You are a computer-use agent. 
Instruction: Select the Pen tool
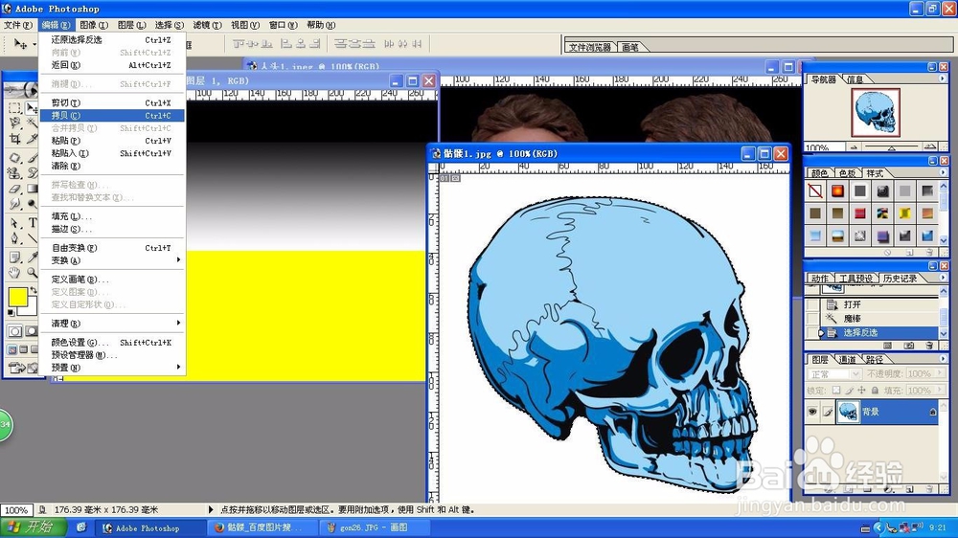[x=15, y=238]
